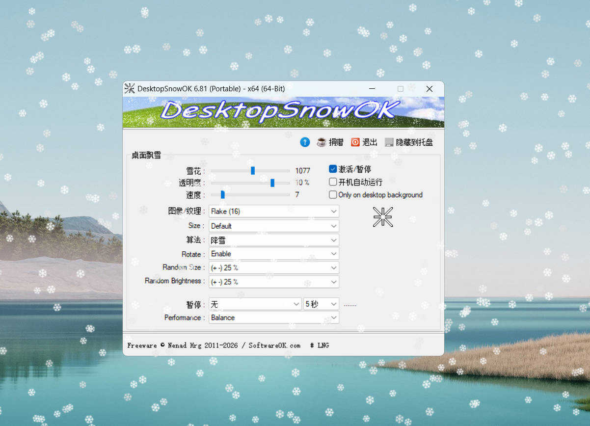The width and height of the screenshot is (590, 426).
Task: Uncheck the 激活/暂停 checkbox
Action: 332,168
